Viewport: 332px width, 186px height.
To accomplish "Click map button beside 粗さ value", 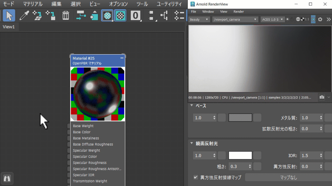I will tap(257, 166).
